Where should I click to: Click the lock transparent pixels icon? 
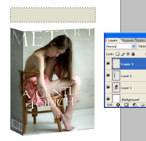pyautogui.click(x=117, y=54)
